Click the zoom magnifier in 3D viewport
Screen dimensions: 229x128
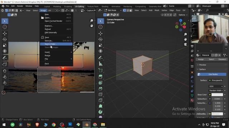pos(185,34)
